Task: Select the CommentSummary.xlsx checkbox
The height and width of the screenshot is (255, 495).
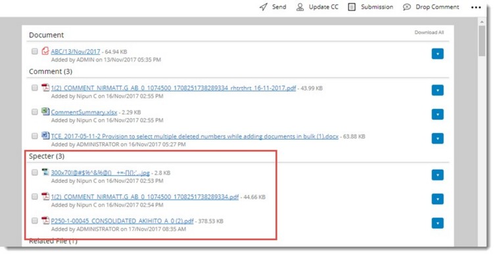Action: point(35,111)
